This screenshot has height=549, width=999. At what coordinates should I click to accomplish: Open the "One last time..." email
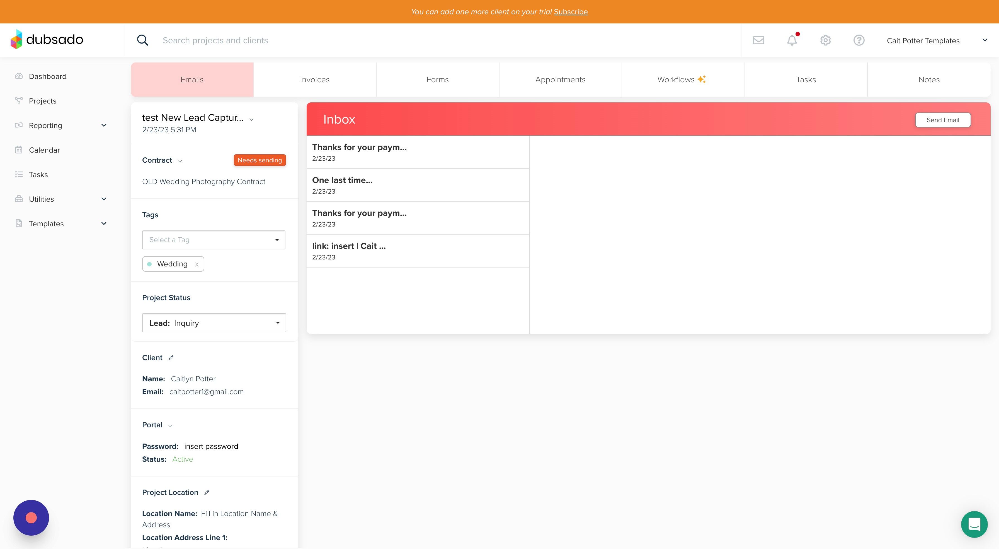coord(417,185)
